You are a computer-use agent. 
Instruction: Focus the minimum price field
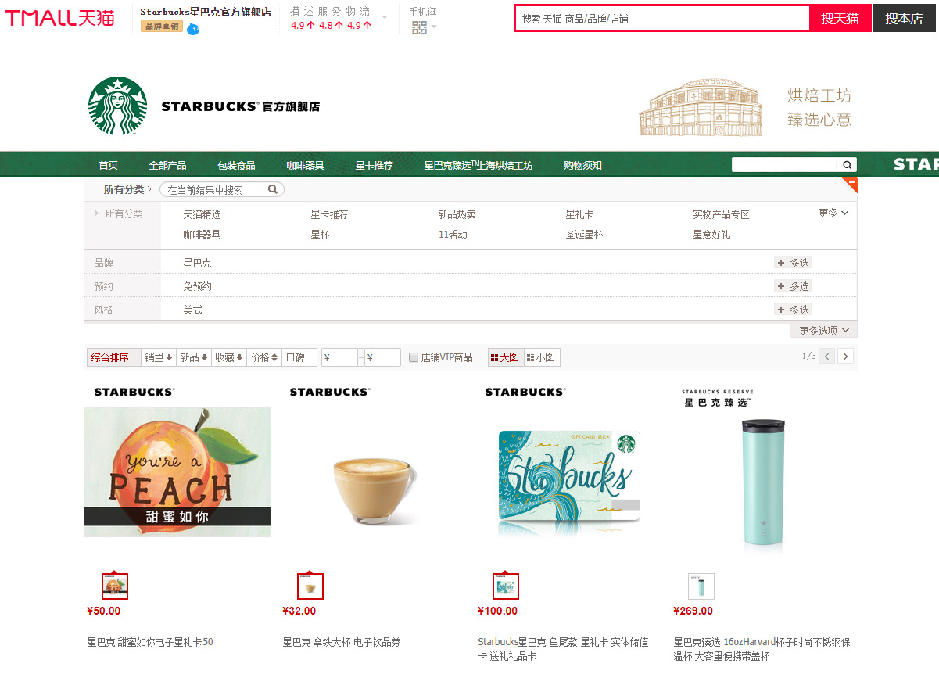[x=339, y=357]
